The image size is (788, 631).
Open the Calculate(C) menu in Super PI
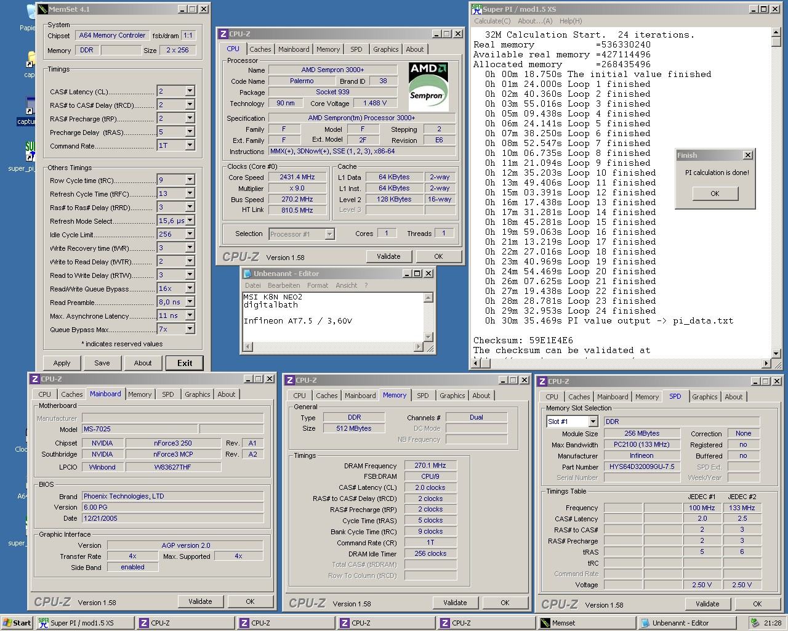click(x=492, y=21)
